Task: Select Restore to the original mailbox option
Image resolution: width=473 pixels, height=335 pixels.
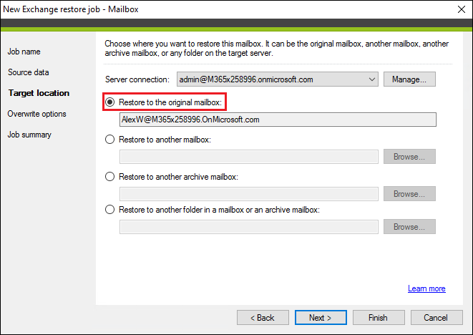Action: (109, 102)
